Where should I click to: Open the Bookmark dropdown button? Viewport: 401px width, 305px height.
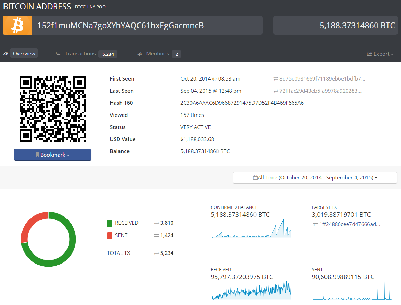point(53,155)
